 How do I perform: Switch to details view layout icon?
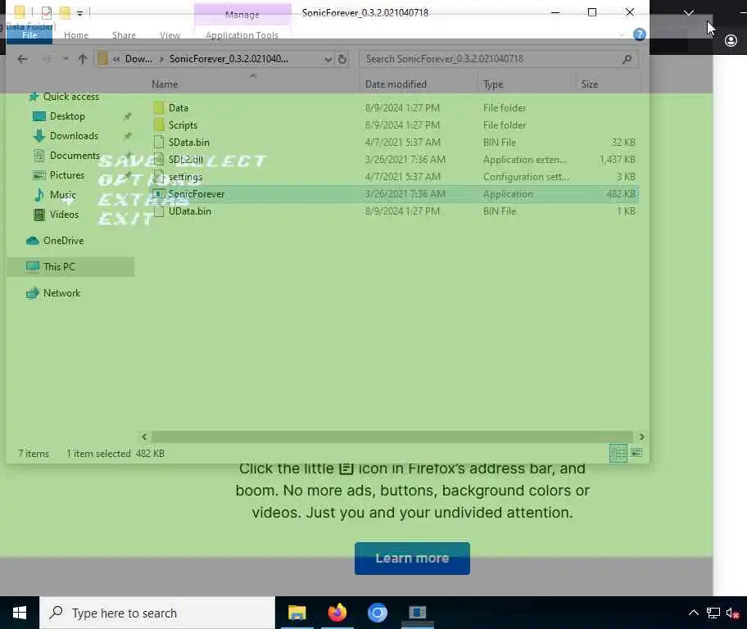click(618, 453)
